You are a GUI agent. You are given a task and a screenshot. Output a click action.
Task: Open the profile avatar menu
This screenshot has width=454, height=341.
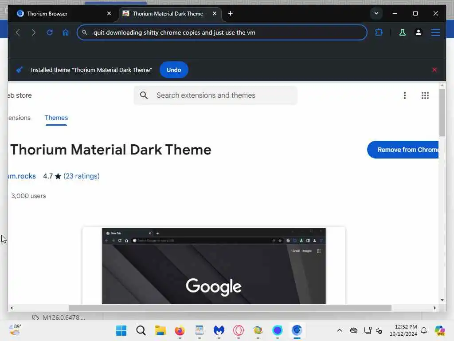pyautogui.click(x=419, y=32)
